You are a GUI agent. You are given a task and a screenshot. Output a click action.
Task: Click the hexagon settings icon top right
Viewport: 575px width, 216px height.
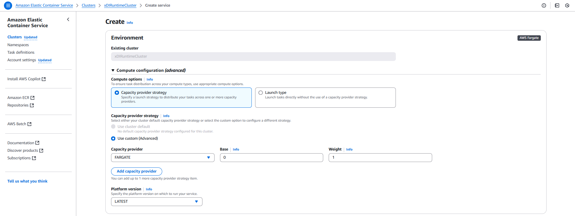click(x=567, y=5)
